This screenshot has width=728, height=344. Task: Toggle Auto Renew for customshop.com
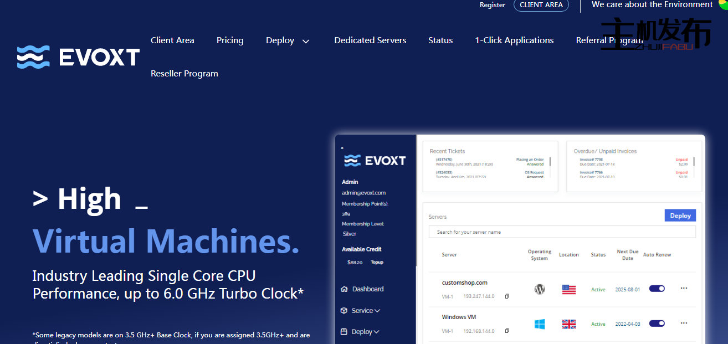[657, 289]
